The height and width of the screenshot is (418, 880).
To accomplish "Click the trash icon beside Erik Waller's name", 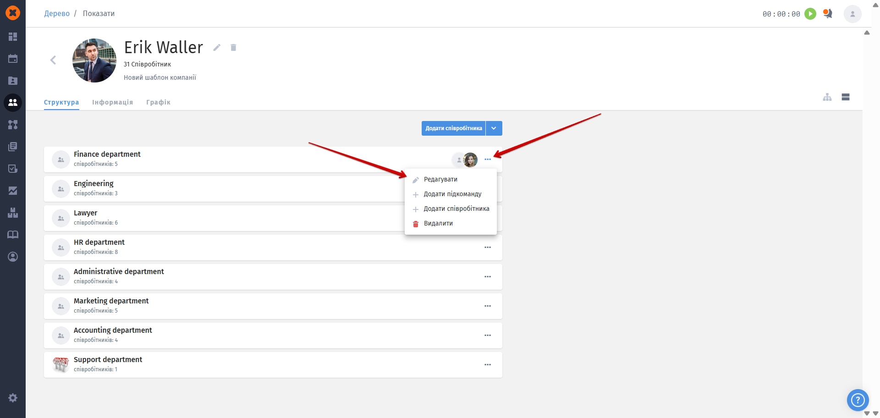I will (233, 47).
